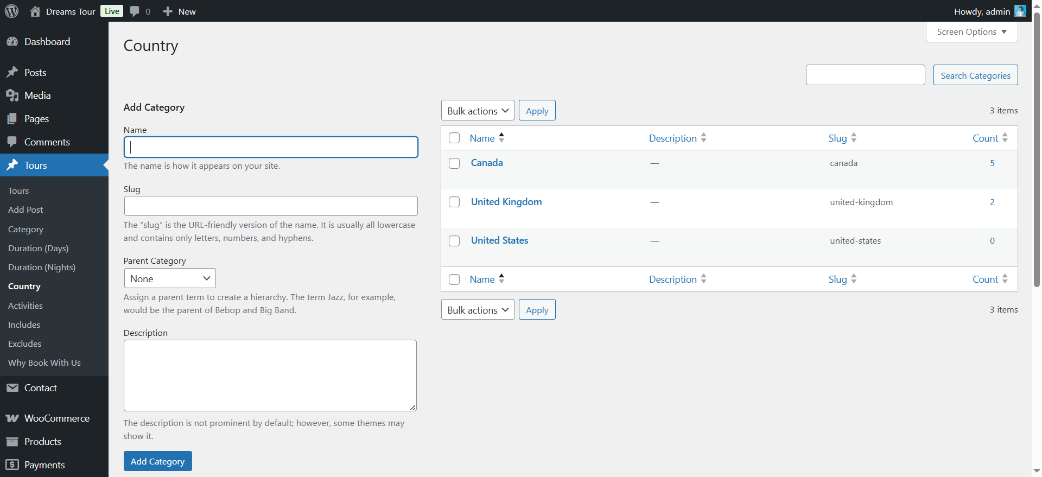The width and height of the screenshot is (1042, 477).
Task: Click the plus icon beside New
Action: point(168,11)
